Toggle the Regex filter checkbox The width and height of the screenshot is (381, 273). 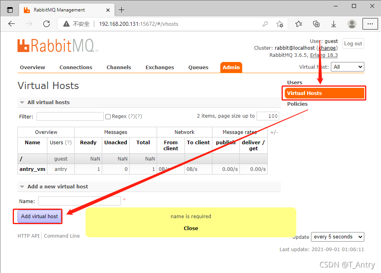pyautogui.click(x=108, y=116)
